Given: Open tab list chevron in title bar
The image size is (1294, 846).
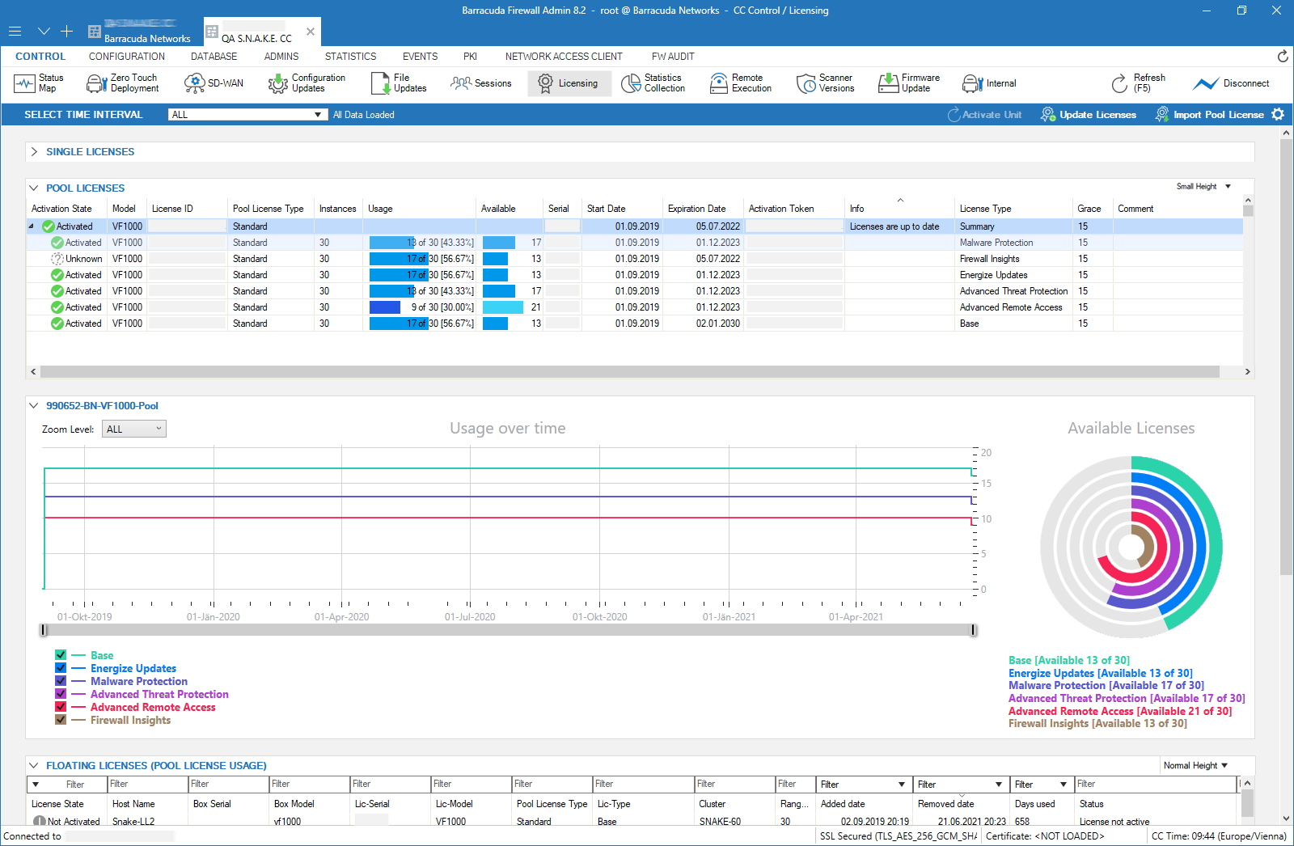Looking at the screenshot, I should (x=44, y=32).
